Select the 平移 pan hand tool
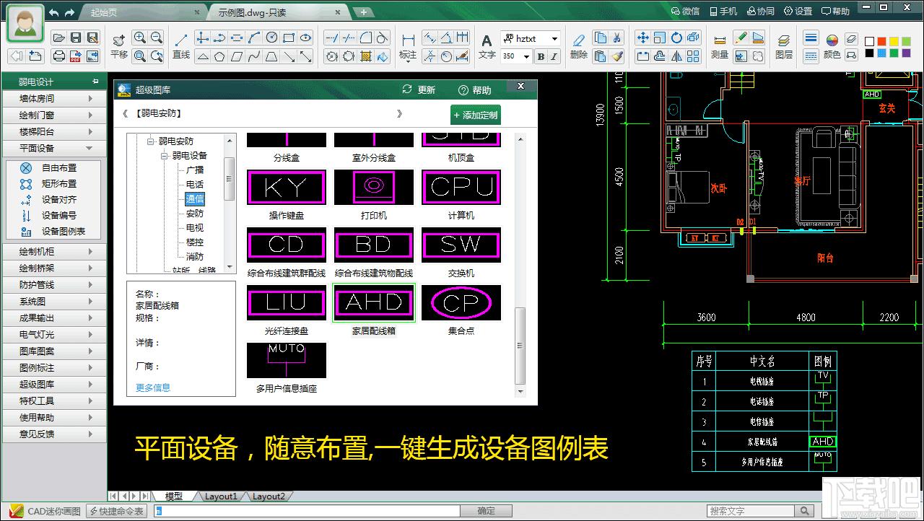Viewport: 924px width, 521px height. (x=119, y=46)
